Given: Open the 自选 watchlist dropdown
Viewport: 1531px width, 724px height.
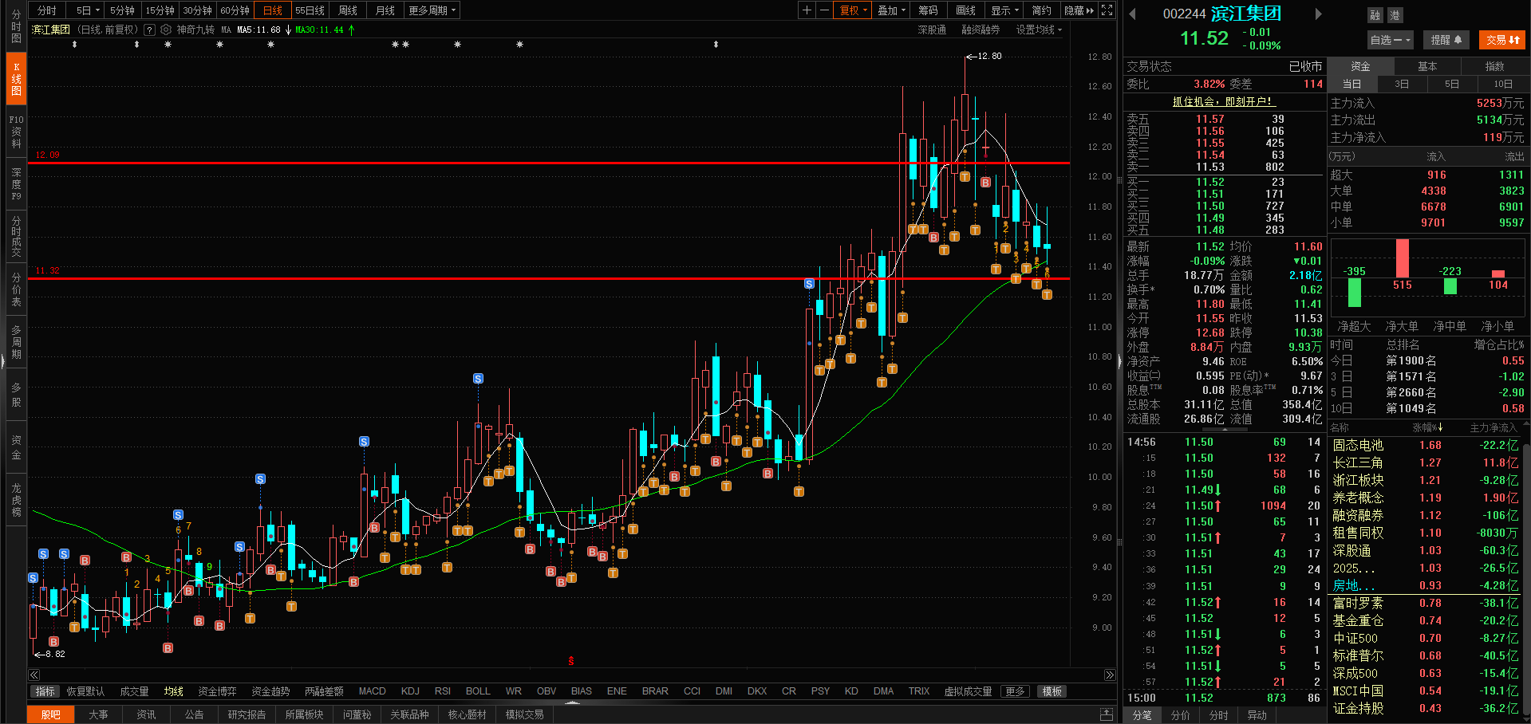Looking at the screenshot, I should pyautogui.click(x=1391, y=40).
